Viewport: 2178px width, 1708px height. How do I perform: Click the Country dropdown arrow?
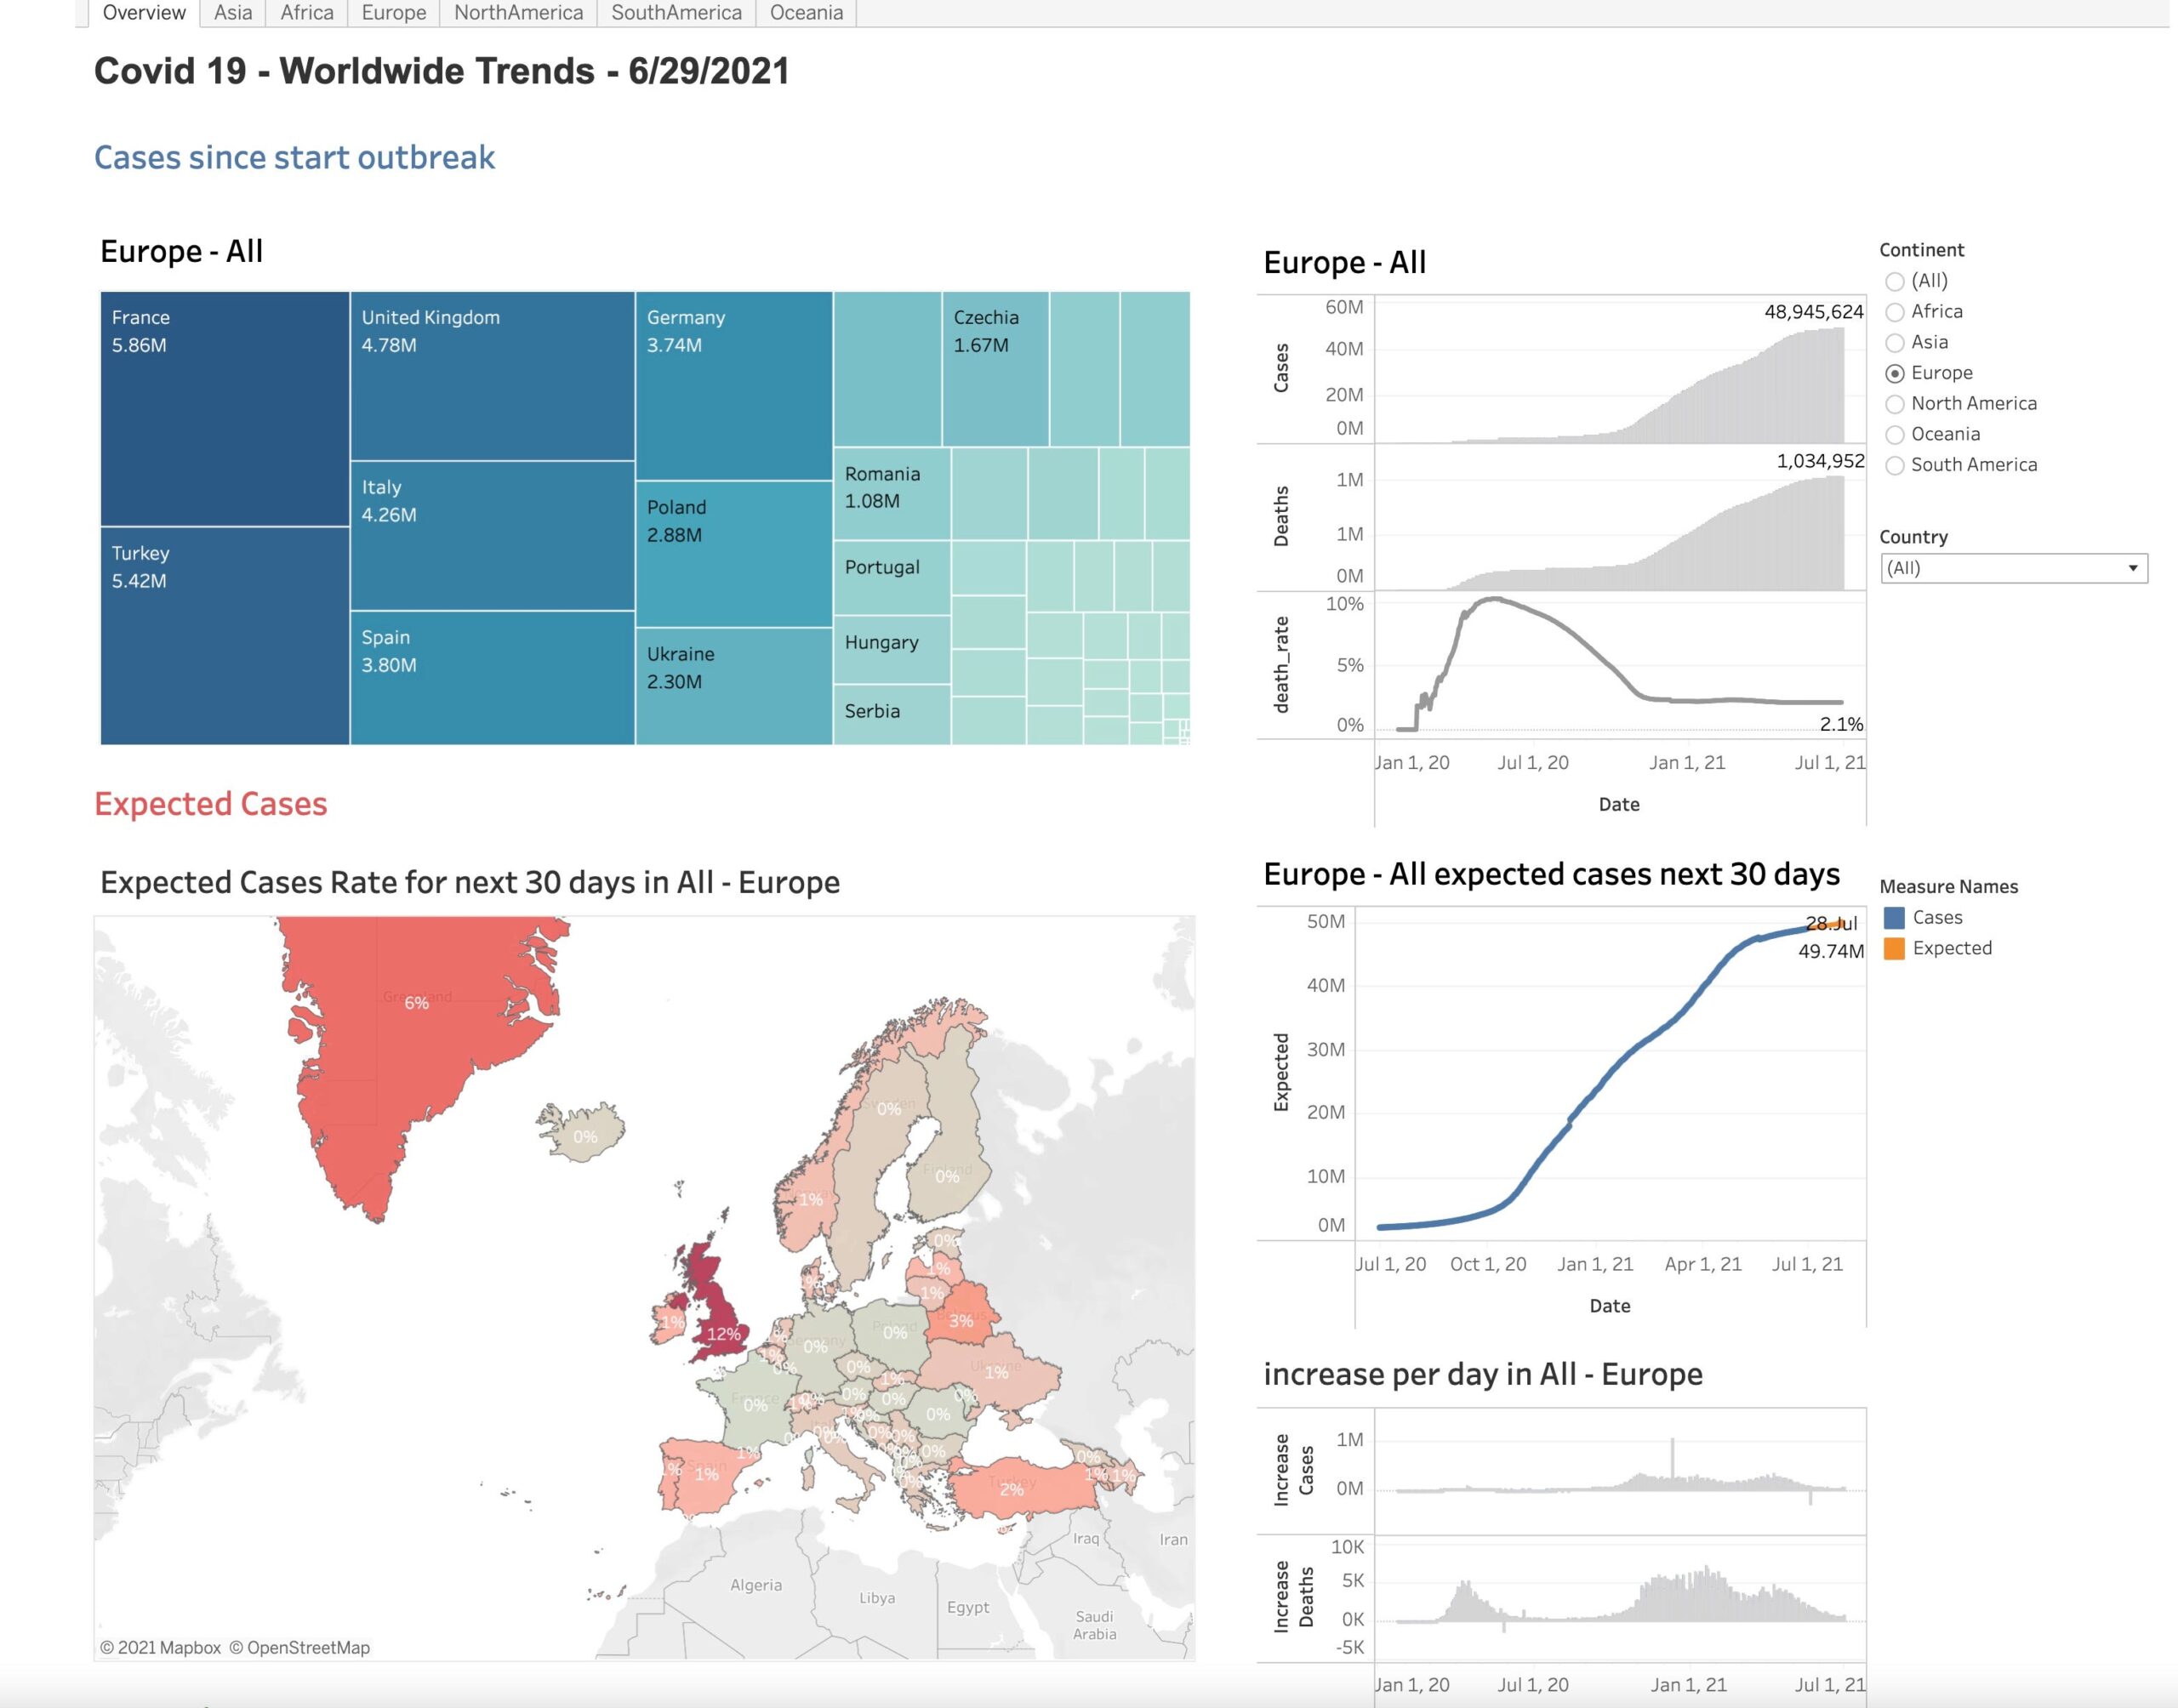(2132, 568)
